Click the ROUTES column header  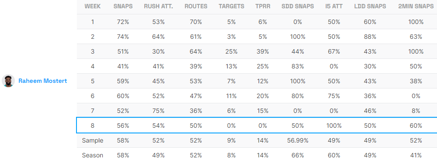196,6
